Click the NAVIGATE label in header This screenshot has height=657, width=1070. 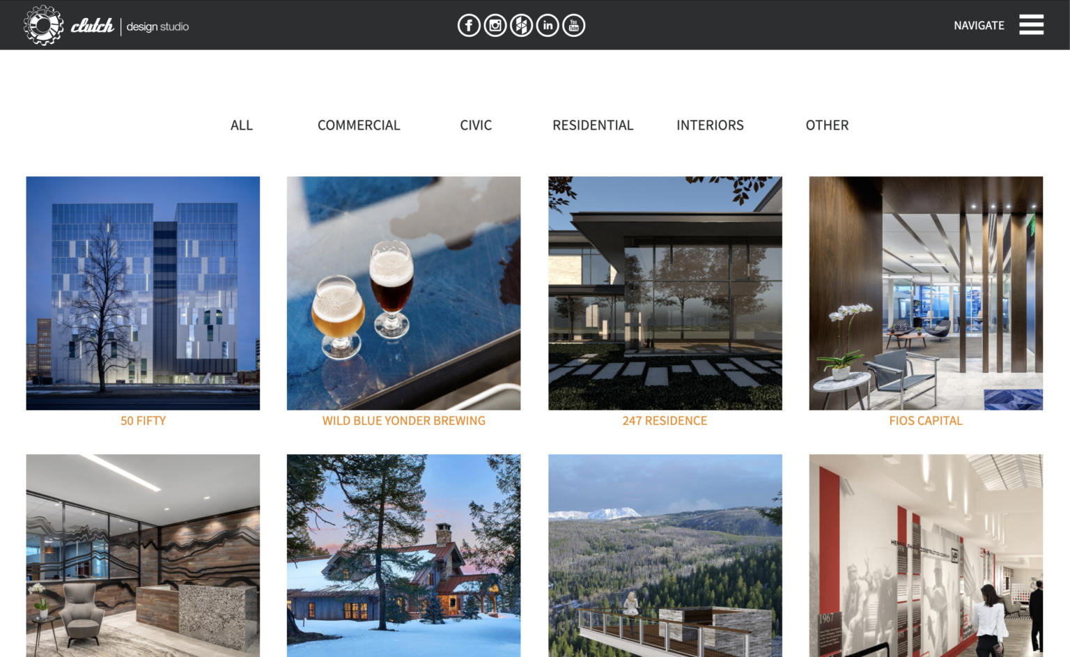(x=979, y=26)
